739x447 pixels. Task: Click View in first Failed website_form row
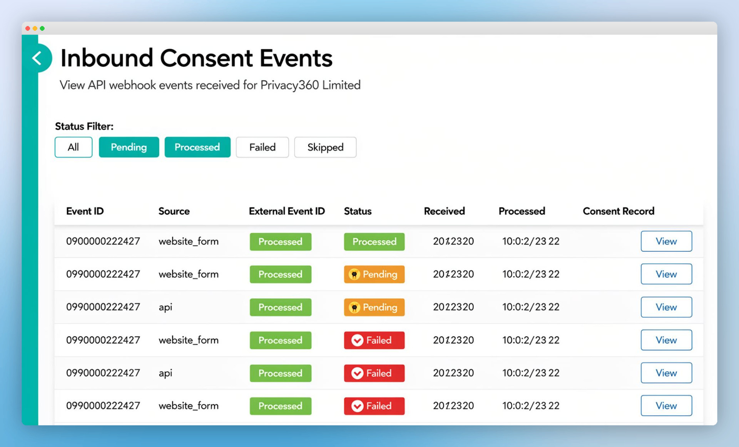(x=666, y=340)
